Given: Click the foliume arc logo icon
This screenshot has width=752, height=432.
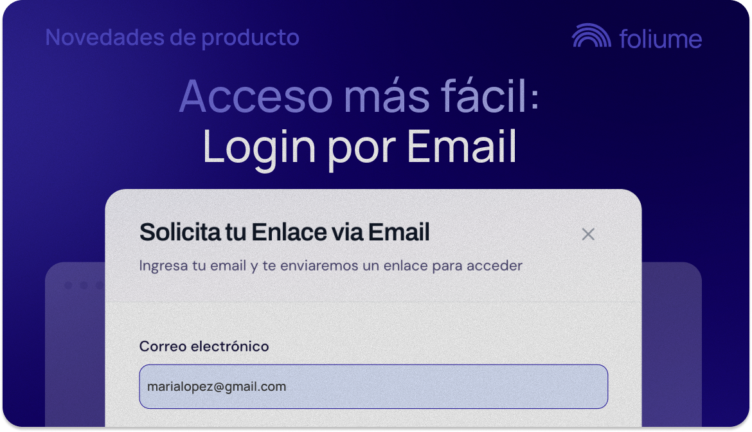Looking at the screenshot, I should pyautogui.click(x=591, y=35).
